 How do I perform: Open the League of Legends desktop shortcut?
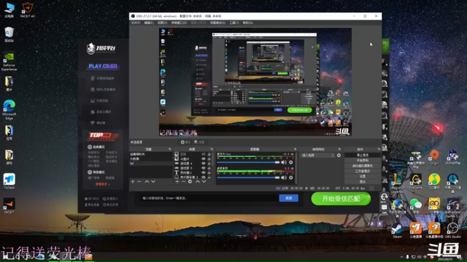[398, 183]
